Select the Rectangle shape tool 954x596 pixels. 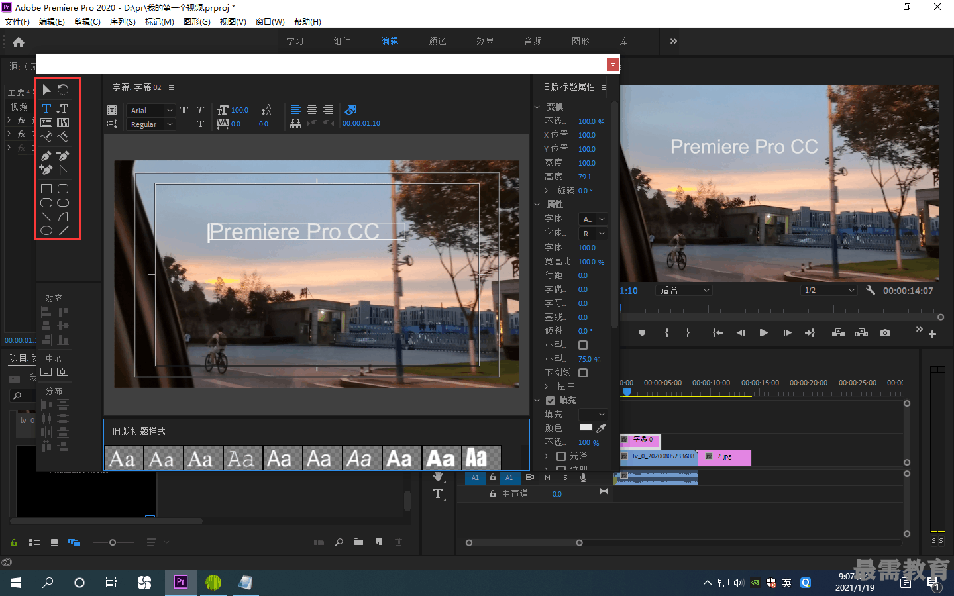(46, 189)
